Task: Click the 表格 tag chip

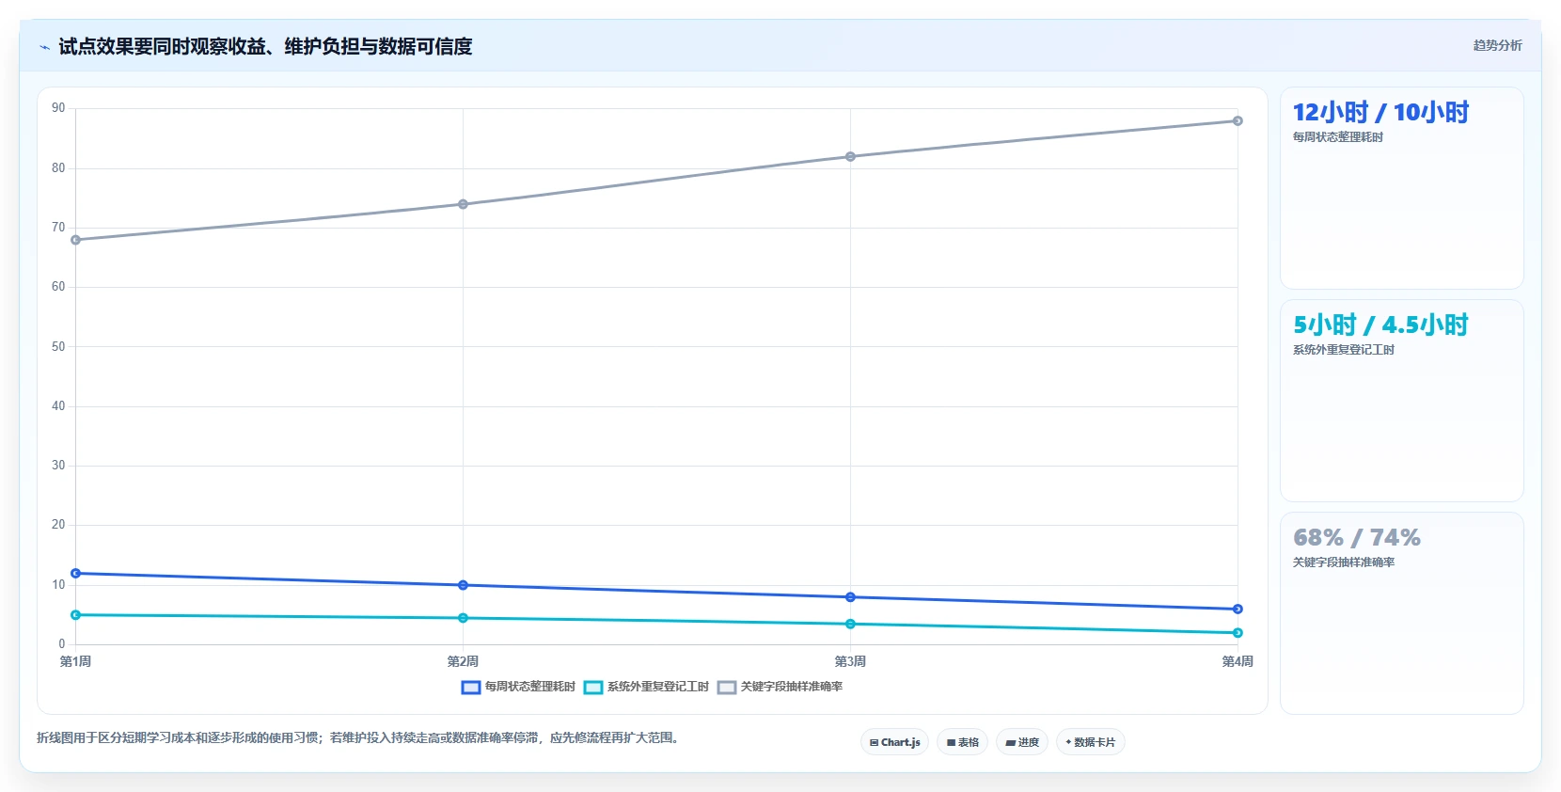Action: [x=962, y=742]
